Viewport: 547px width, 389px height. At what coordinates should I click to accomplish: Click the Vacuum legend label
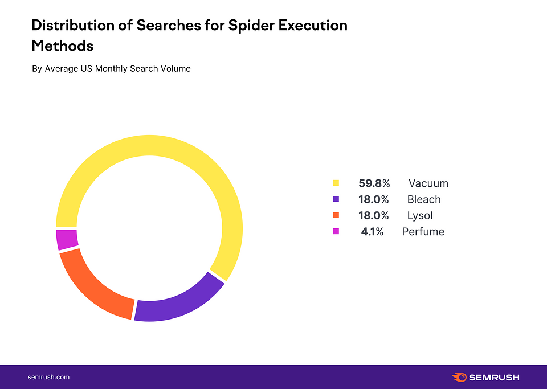coord(428,183)
